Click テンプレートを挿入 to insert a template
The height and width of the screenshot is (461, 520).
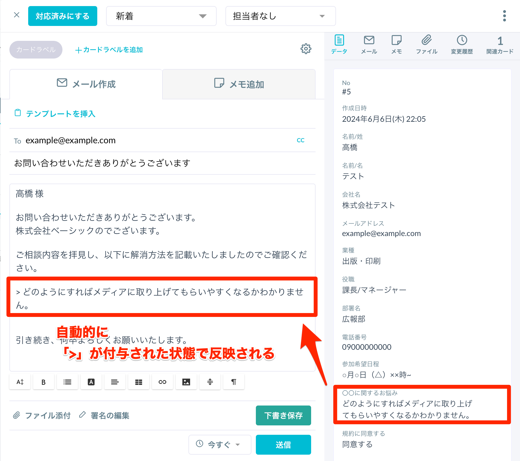click(61, 114)
